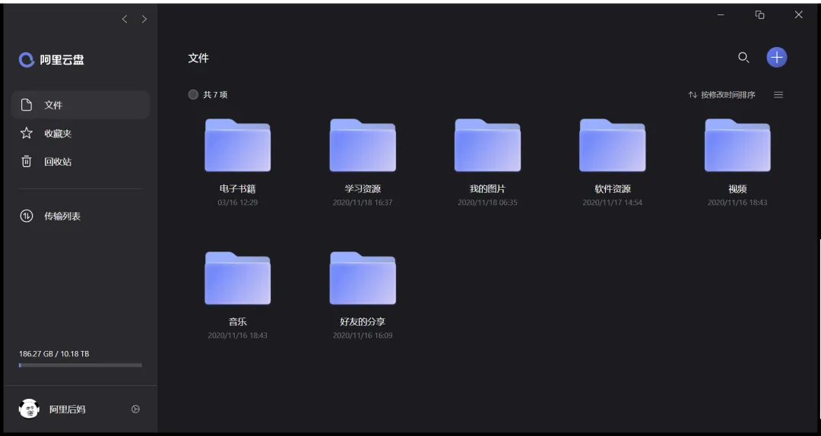
Task: Open the 音乐 folder
Action: pyautogui.click(x=238, y=279)
